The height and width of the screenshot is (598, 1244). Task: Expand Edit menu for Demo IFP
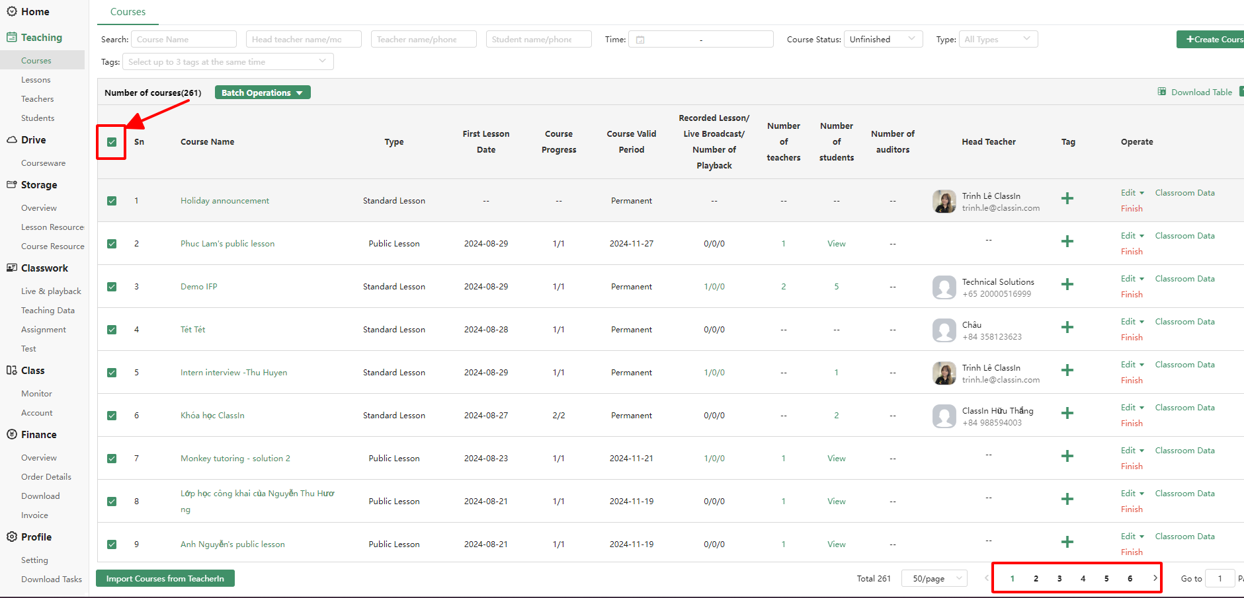click(x=1132, y=279)
